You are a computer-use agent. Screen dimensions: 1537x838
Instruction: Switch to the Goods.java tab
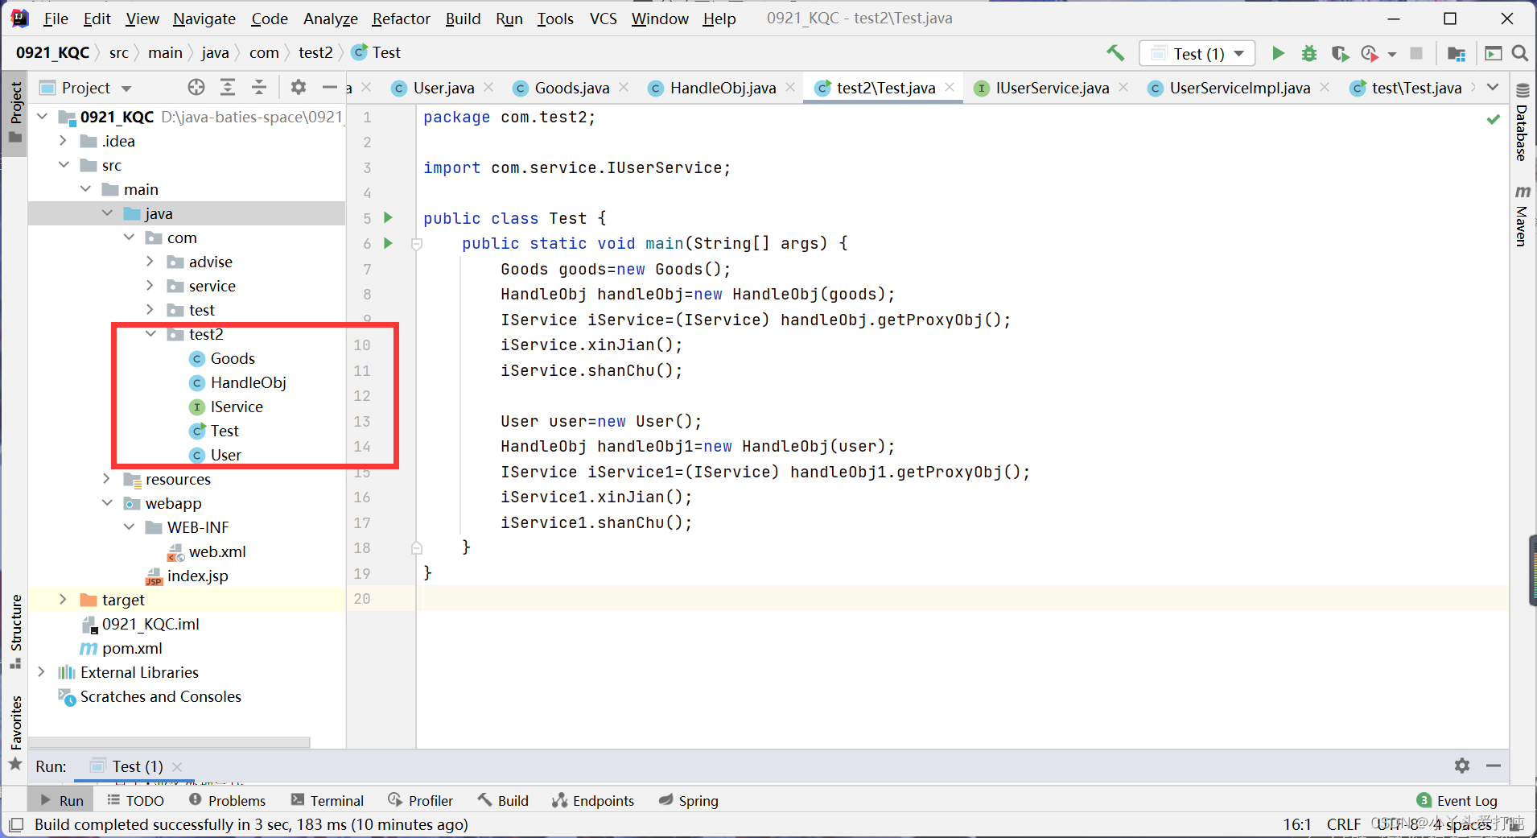click(x=562, y=88)
